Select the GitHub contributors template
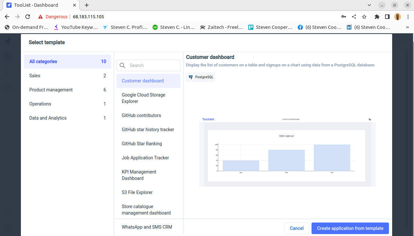414x236 pixels. (x=148, y=115)
